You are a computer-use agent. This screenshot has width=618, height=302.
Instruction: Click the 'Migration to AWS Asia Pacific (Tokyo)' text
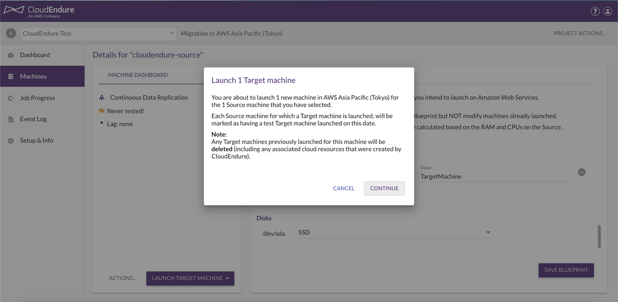[231, 33]
